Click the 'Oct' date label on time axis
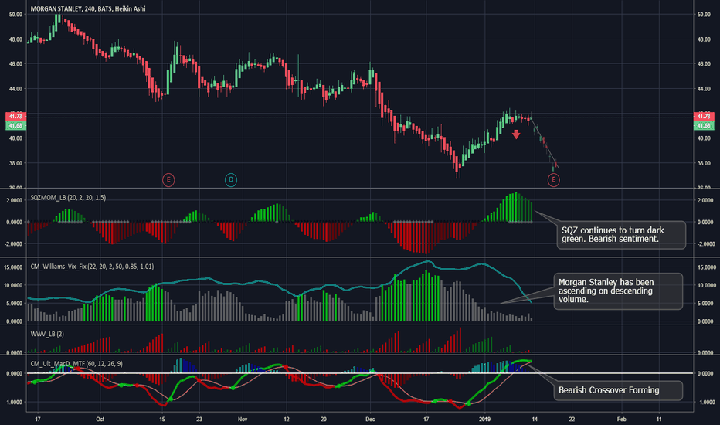 [x=100, y=419]
